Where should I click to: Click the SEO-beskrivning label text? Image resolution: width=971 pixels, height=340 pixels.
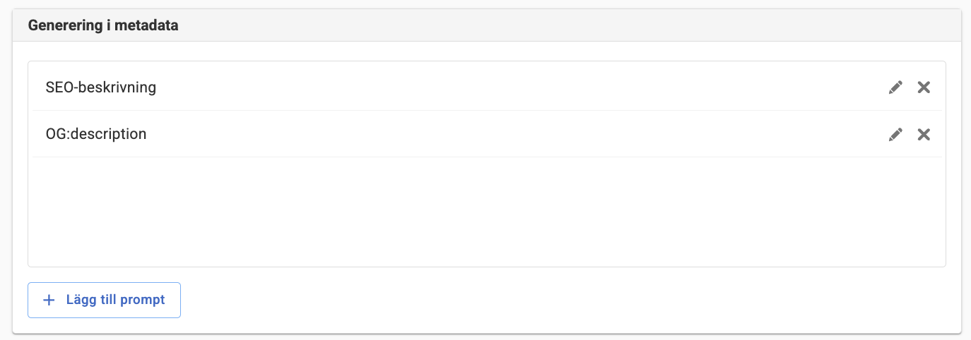100,87
